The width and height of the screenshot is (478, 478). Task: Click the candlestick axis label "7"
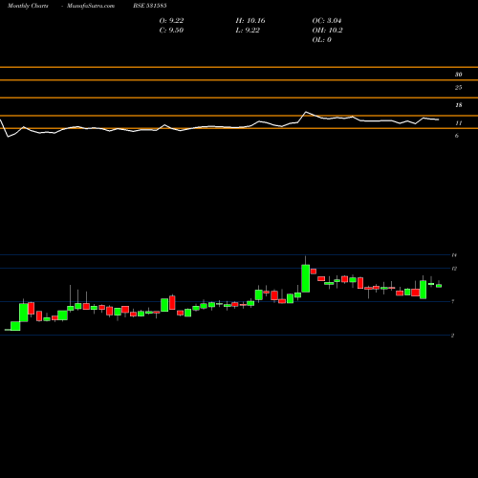point(453,301)
